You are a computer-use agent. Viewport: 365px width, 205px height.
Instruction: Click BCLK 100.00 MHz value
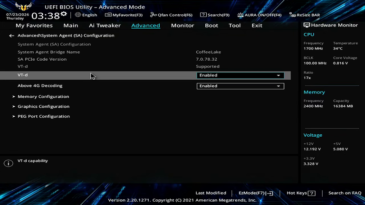[315, 63]
